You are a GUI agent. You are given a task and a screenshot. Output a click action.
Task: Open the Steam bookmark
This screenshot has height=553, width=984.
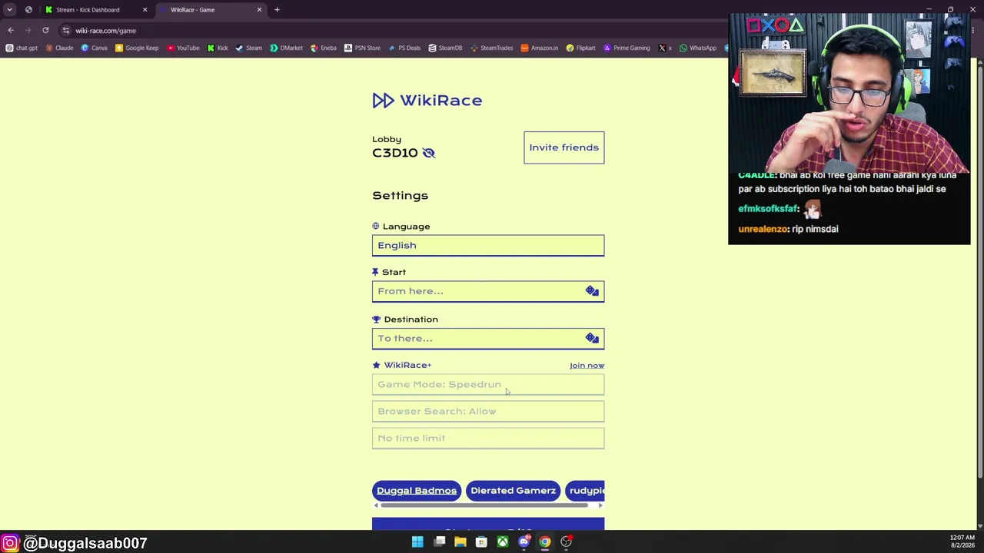click(248, 48)
